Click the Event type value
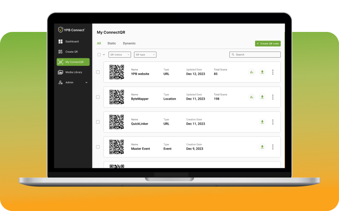 click(167, 149)
